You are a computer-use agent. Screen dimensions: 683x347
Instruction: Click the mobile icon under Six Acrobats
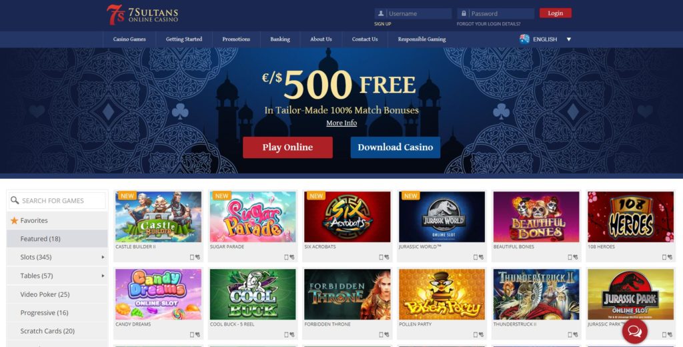(x=381, y=257)
